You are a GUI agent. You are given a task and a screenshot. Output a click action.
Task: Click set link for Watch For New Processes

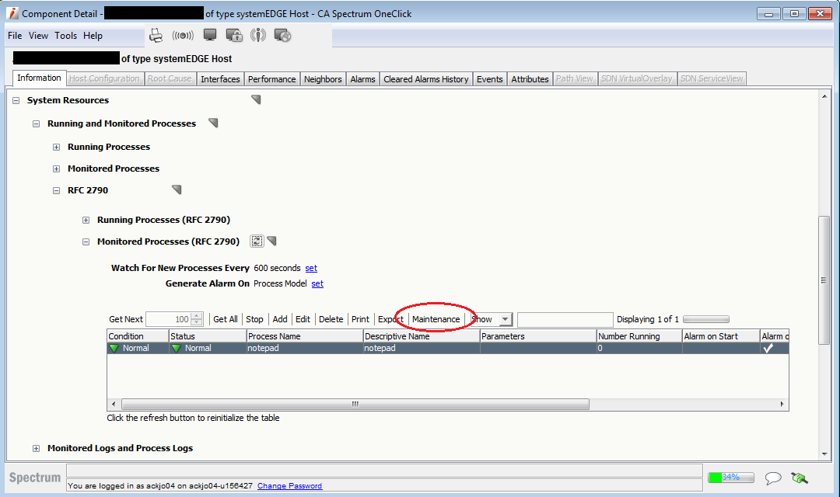[311, 268]
